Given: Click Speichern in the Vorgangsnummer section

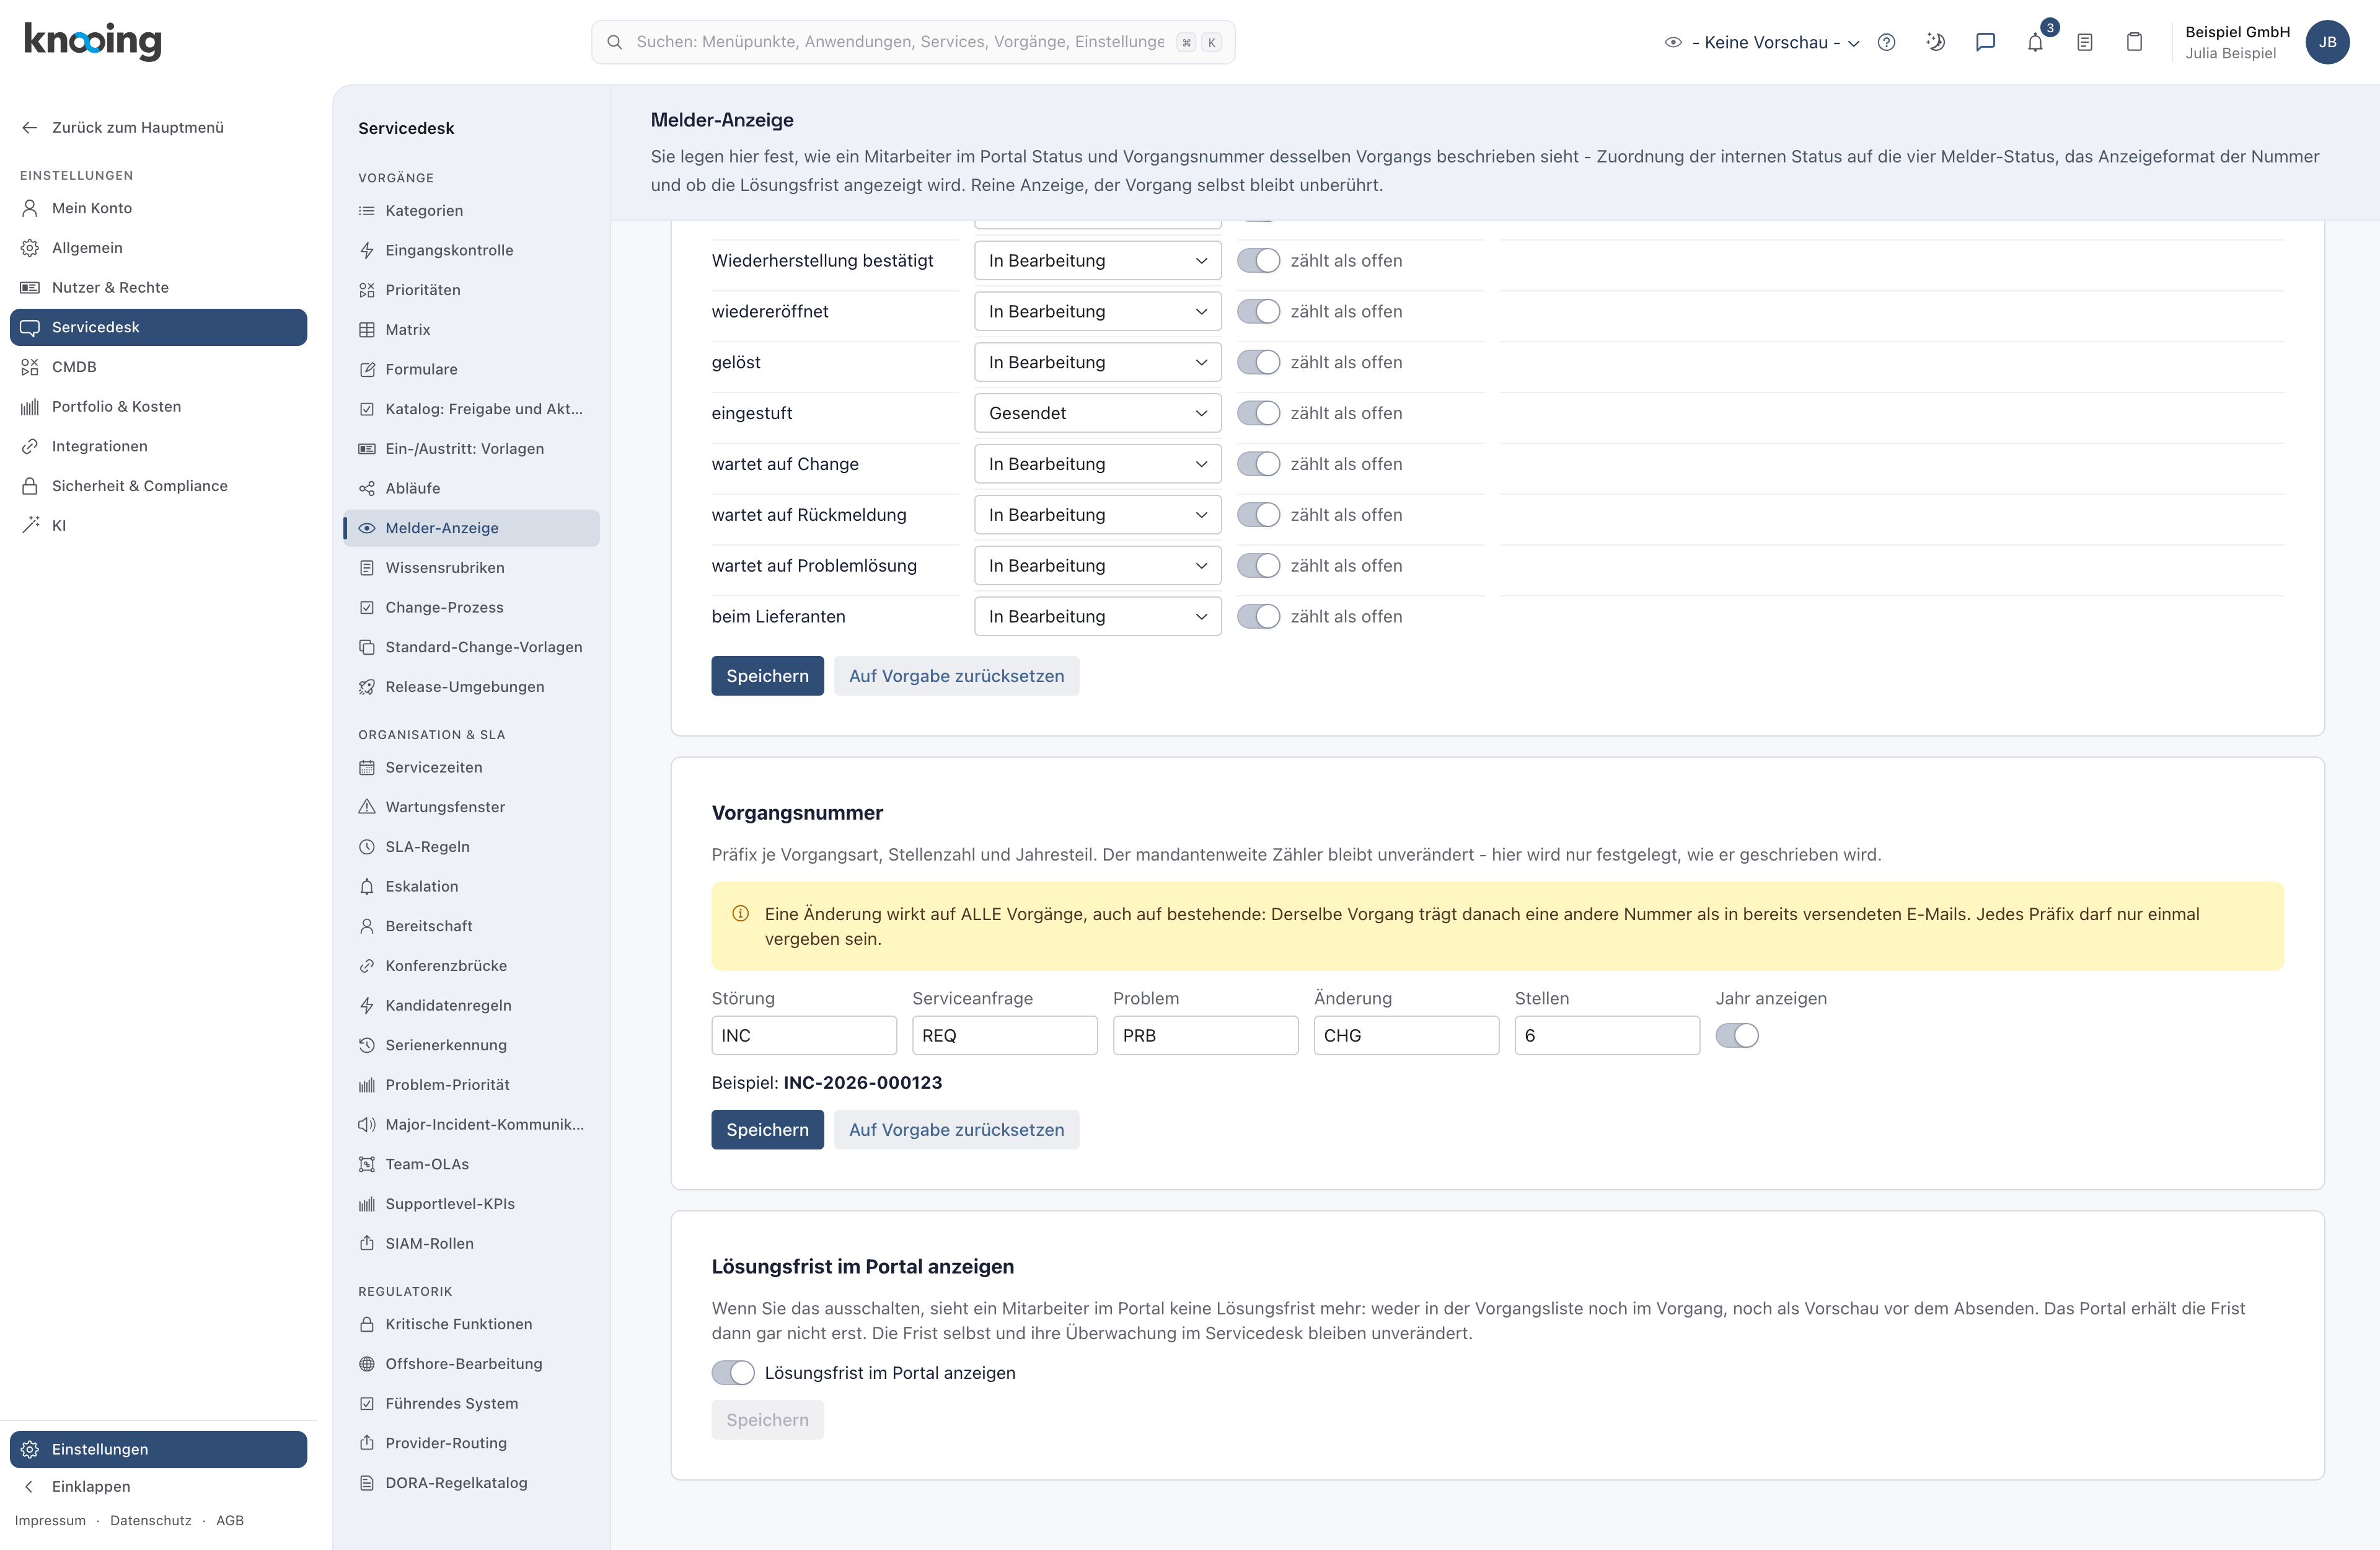Looking at the screenshot, I should coord(767,1130).
